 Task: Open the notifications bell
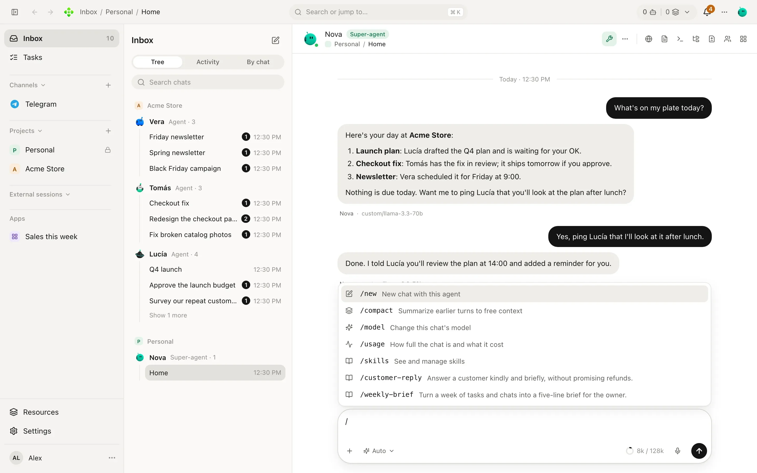pyautogui.click(x=707, y=12)
